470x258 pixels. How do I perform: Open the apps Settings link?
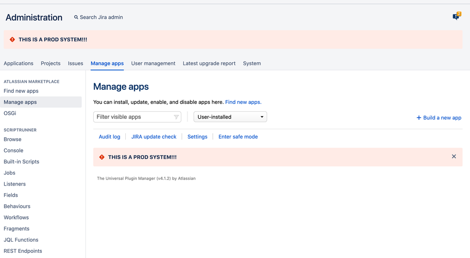pyautogui.click(x=197, y=137)
